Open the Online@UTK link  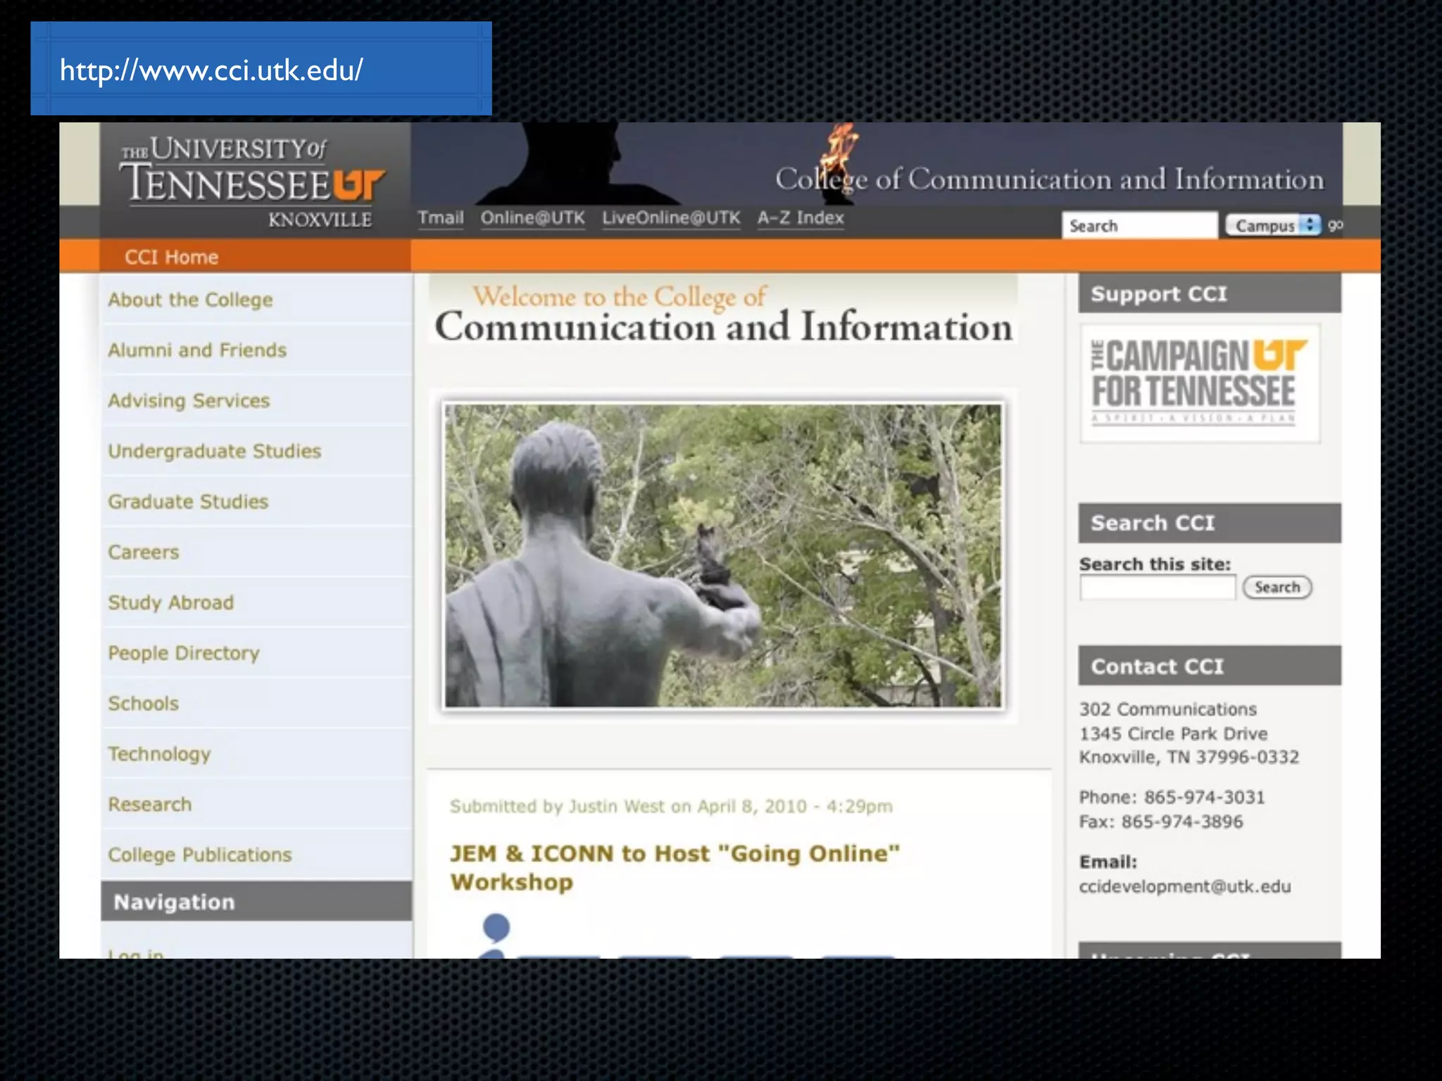533,217
